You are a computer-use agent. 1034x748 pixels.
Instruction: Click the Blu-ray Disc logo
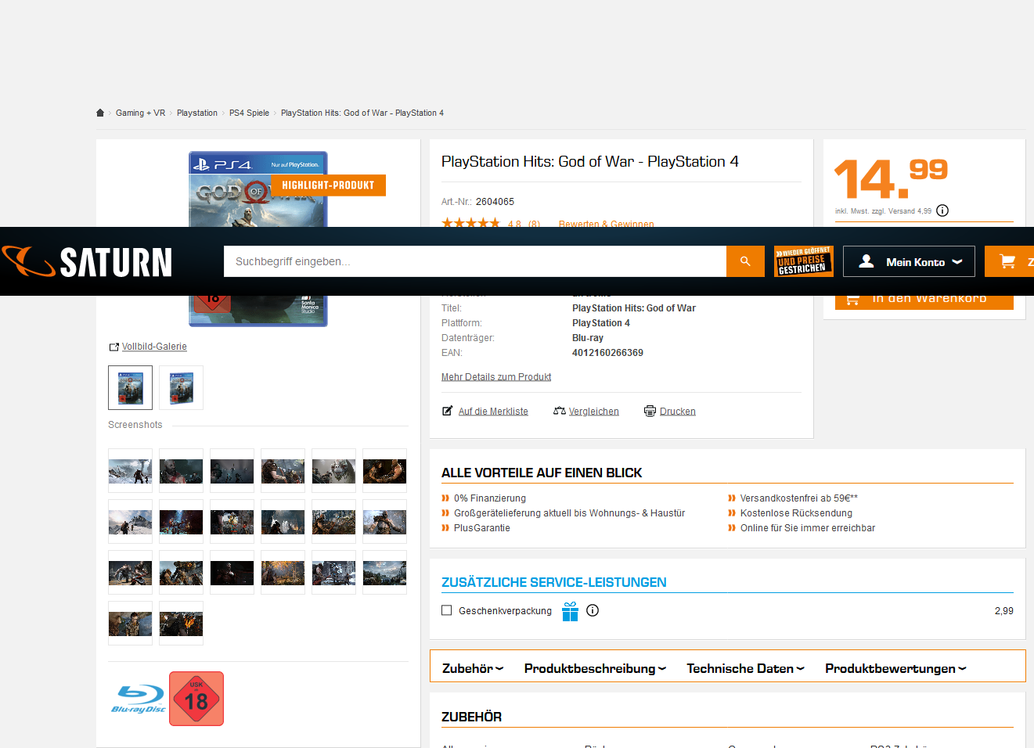(138, 699)
